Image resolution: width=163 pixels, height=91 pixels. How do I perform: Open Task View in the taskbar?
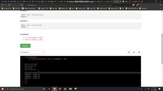[49, 89]
